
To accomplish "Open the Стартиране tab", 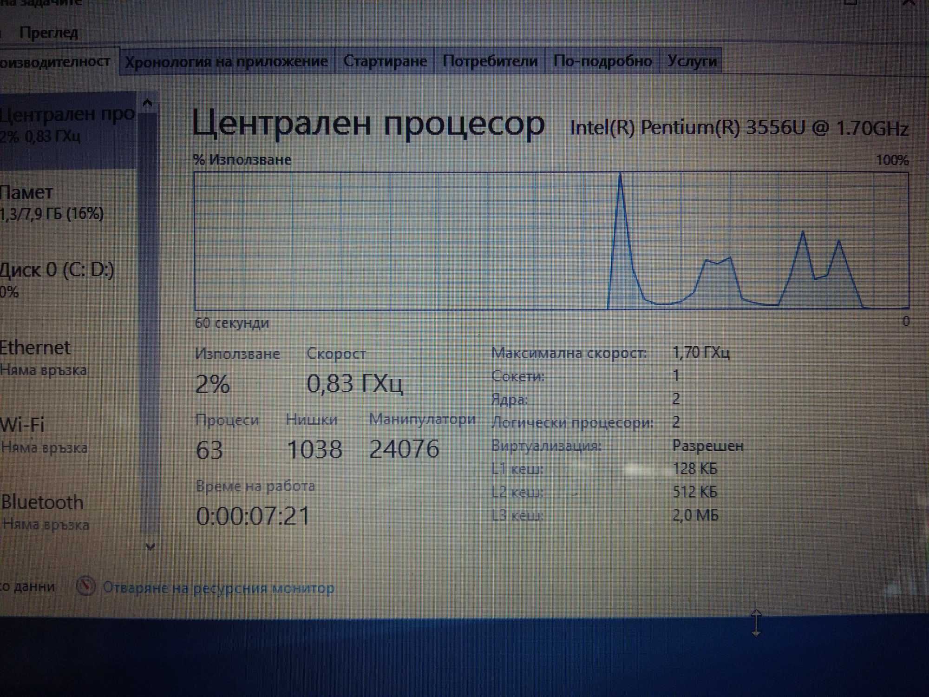I will pyautogui.click(x=385, y=60).
